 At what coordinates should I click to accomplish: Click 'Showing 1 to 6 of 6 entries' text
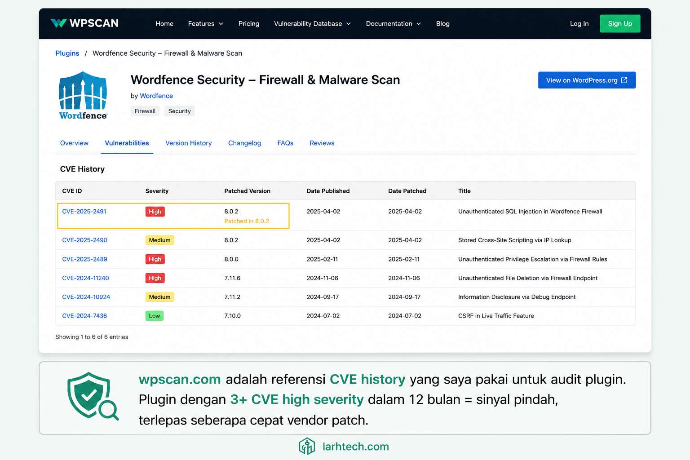pyautogui.click(x=92, y=336)
